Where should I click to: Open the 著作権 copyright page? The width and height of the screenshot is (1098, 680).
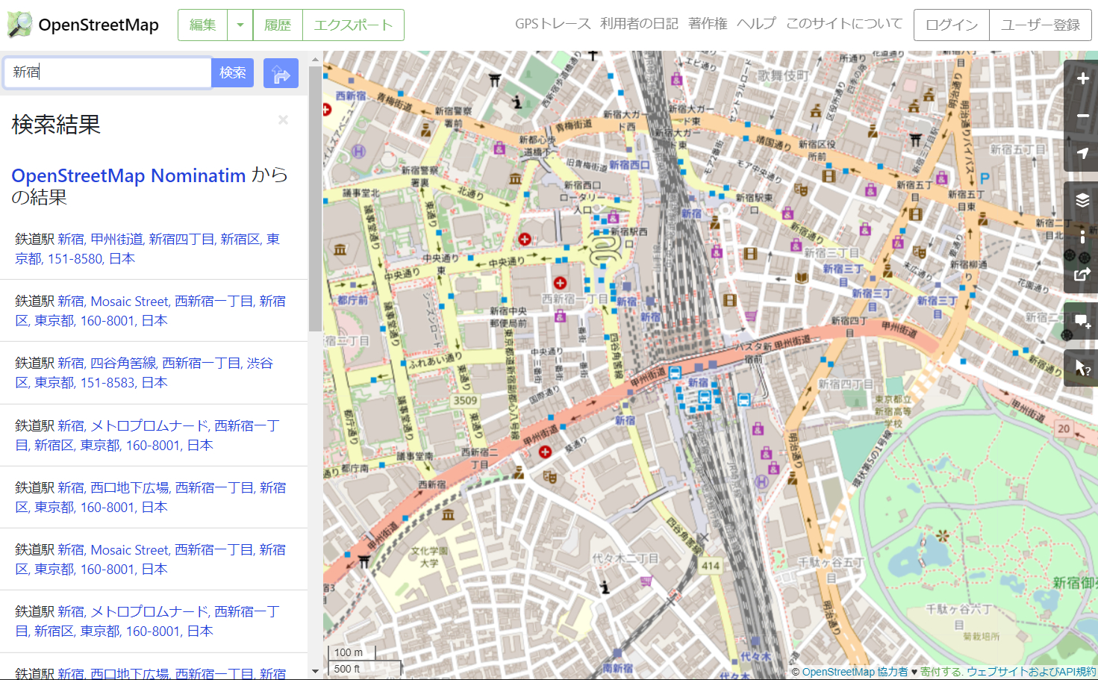(708, 24)
